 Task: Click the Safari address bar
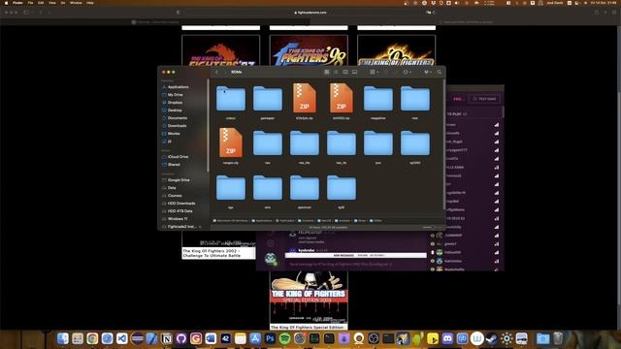pos(310,13)
